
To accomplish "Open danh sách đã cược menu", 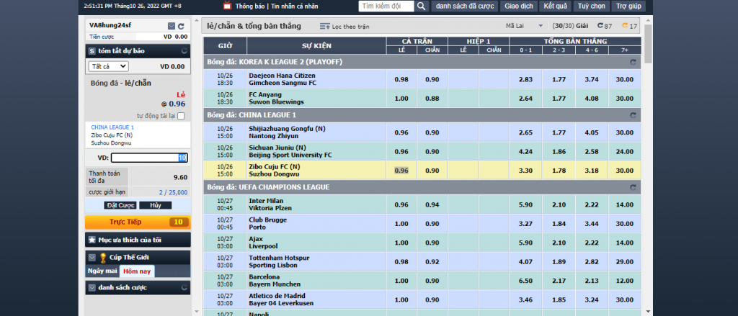I will pyautogui.click(x=464, y=6).
